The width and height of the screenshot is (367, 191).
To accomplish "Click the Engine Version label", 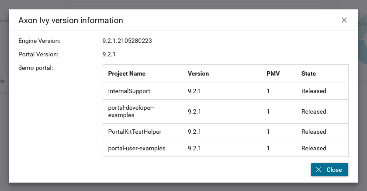I will 39,41.
